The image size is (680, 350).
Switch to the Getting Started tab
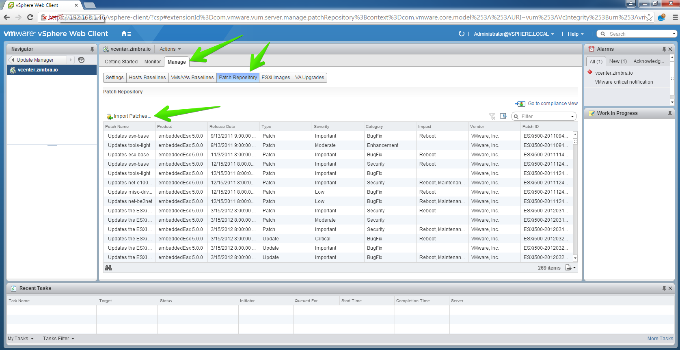tap(121, 62)
